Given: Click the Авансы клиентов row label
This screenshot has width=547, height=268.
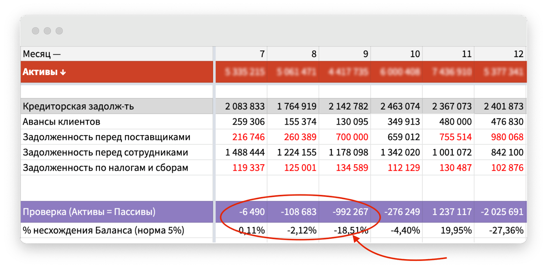Looking at the screenshot, I should click(x=61, y=122).
